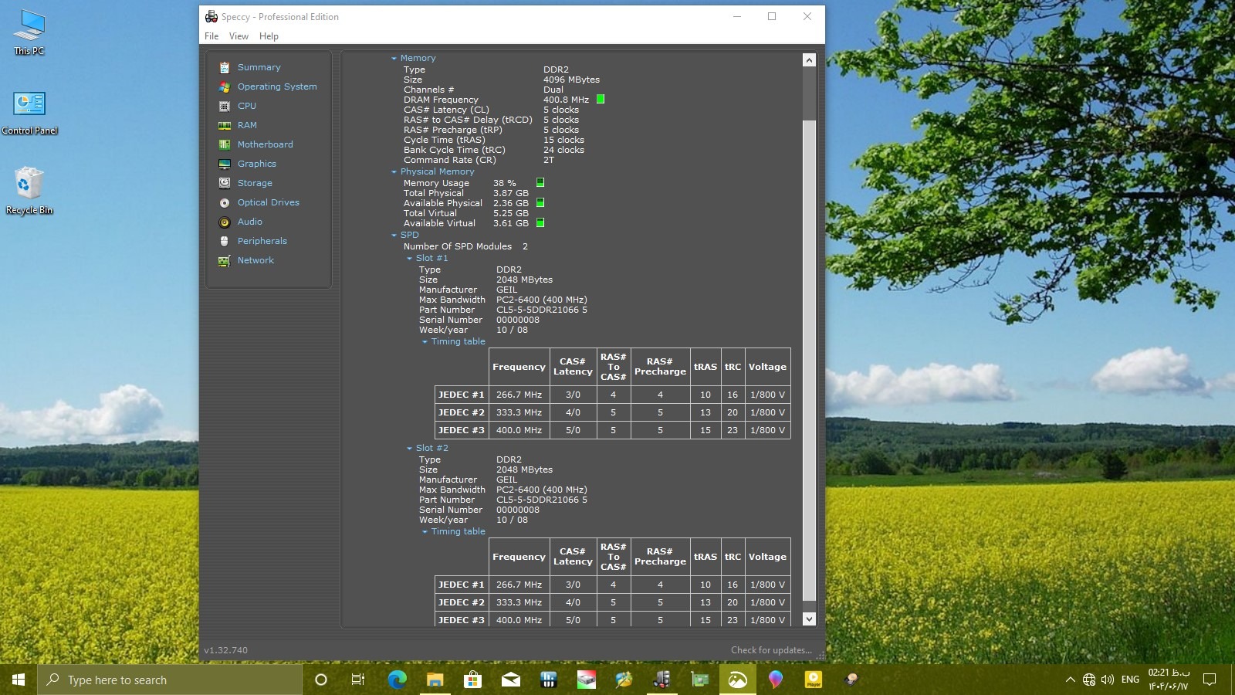Open the View menu
This screenshot has width=1235, height=695.
239,36
